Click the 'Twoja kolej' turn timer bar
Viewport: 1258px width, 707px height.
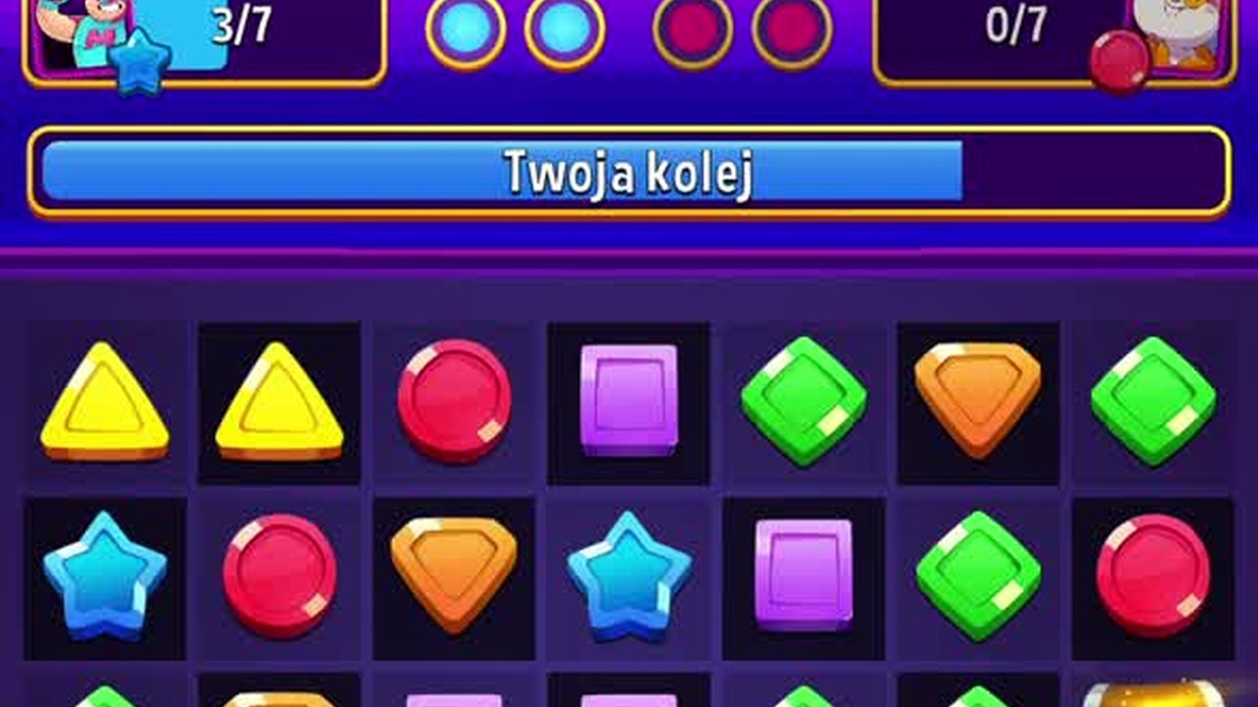pyautogui.click(x=629, y=171)
